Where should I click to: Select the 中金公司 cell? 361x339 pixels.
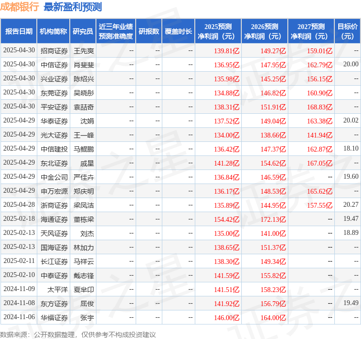tap(54, 177)
